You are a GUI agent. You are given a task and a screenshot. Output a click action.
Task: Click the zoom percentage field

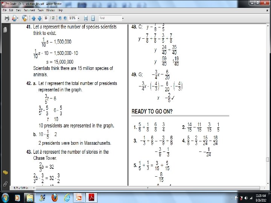tap(72, 18)
